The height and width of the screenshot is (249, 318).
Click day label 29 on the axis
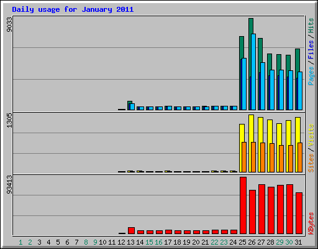click(x=279, y=242)
